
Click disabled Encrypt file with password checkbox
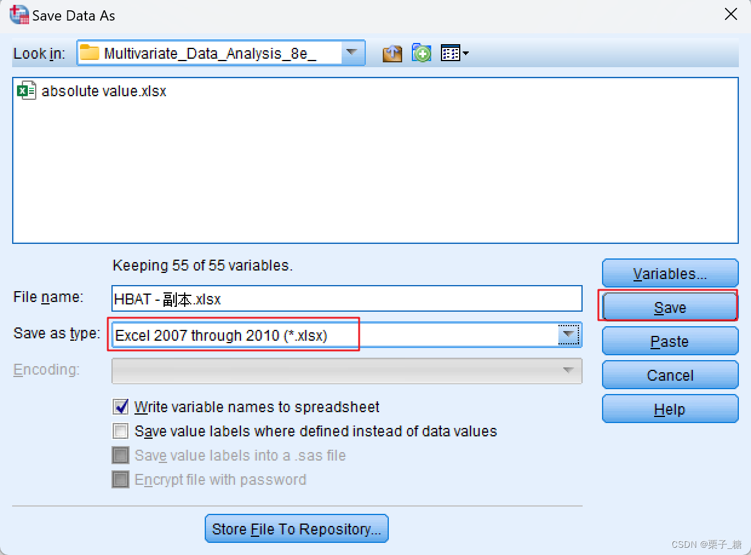tap(121, 480)
